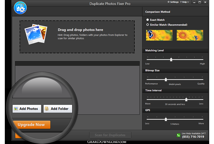Maximize the Duplicate Photos Fixer window

click(200, 2)
